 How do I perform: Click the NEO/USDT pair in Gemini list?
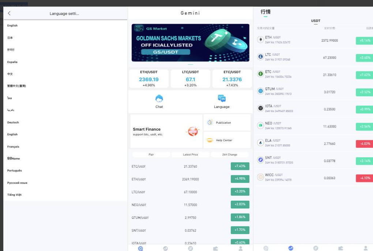(x=139, y=205)
